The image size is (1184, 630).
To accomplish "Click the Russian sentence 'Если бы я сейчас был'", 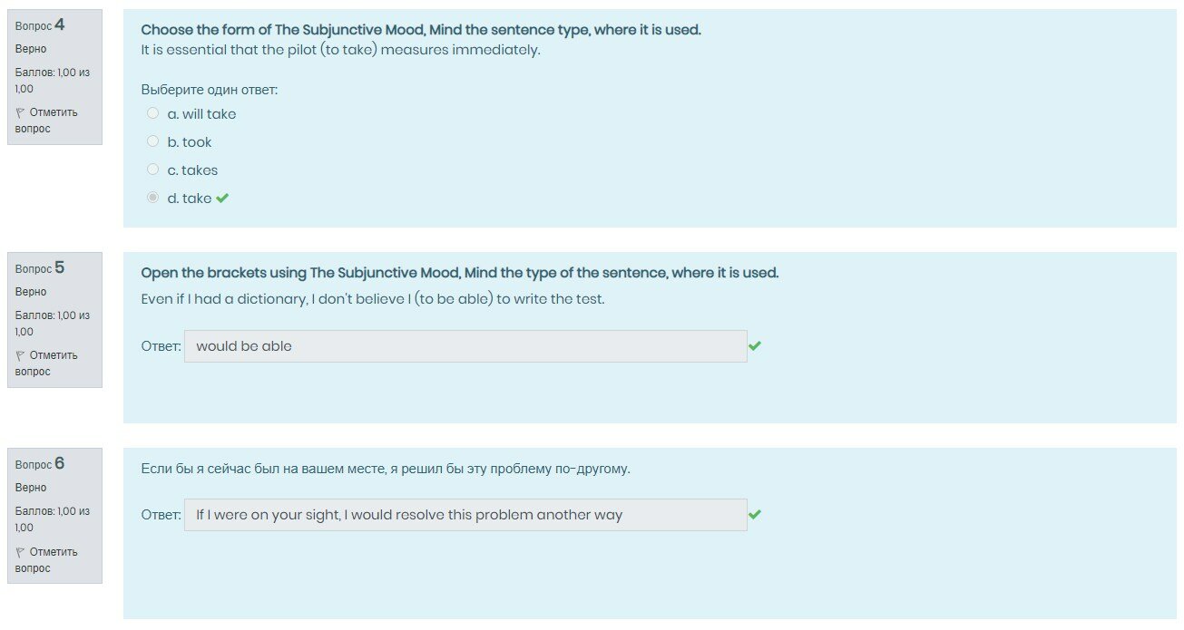I will click(x=385, y=469).
